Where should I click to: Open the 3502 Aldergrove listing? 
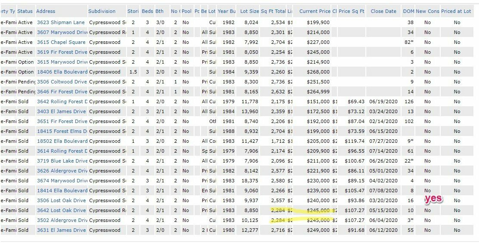(x=62, y=220)
